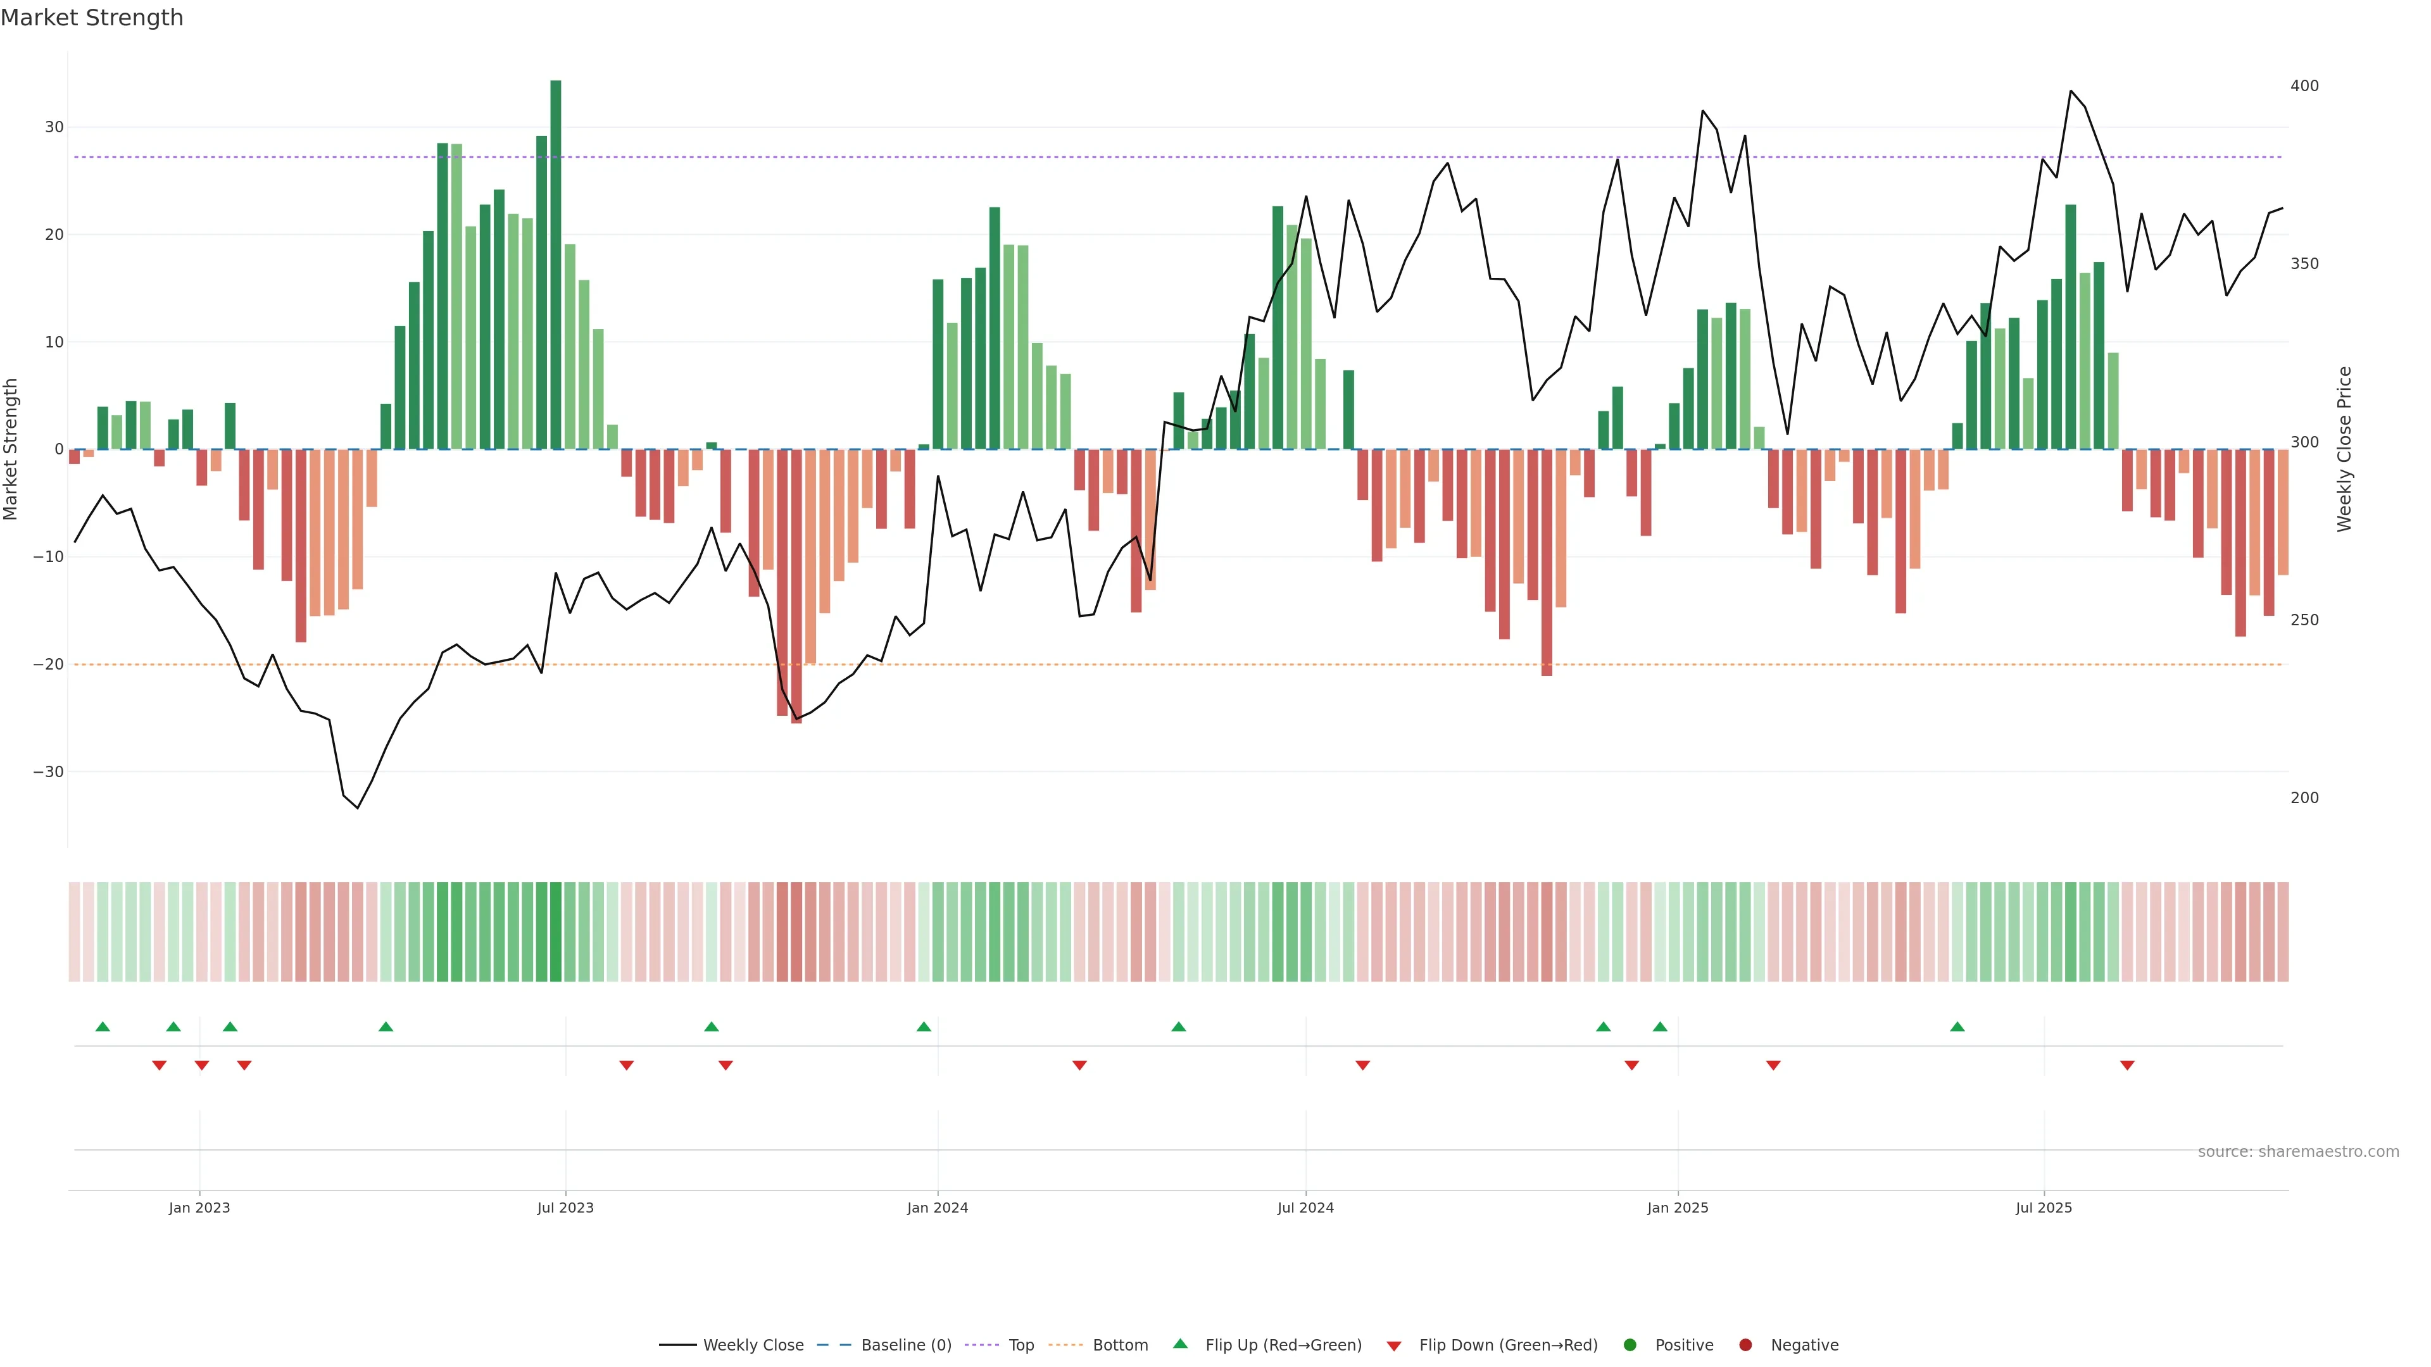Click the rightmost red flip-down triangle marker

2127,1065
